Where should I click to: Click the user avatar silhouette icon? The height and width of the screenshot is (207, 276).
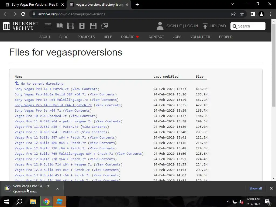coord(160,26)
